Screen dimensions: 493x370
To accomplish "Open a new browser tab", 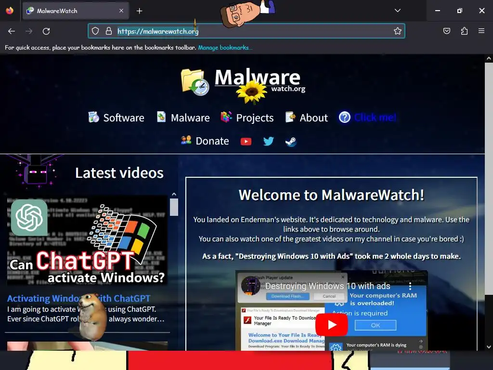I will (139, 11).
